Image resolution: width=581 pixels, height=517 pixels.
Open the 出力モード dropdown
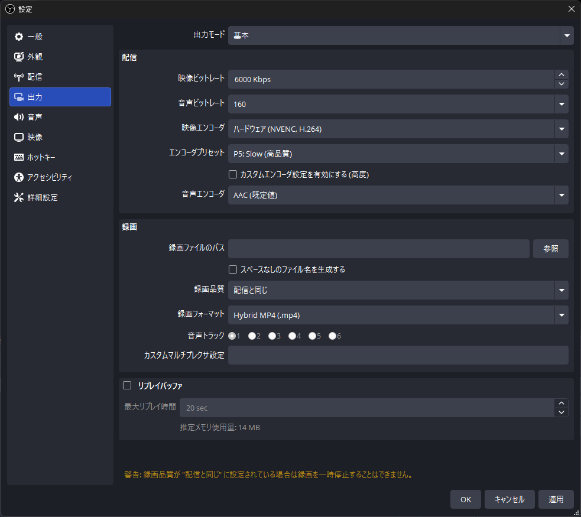(x=401, y=35)
